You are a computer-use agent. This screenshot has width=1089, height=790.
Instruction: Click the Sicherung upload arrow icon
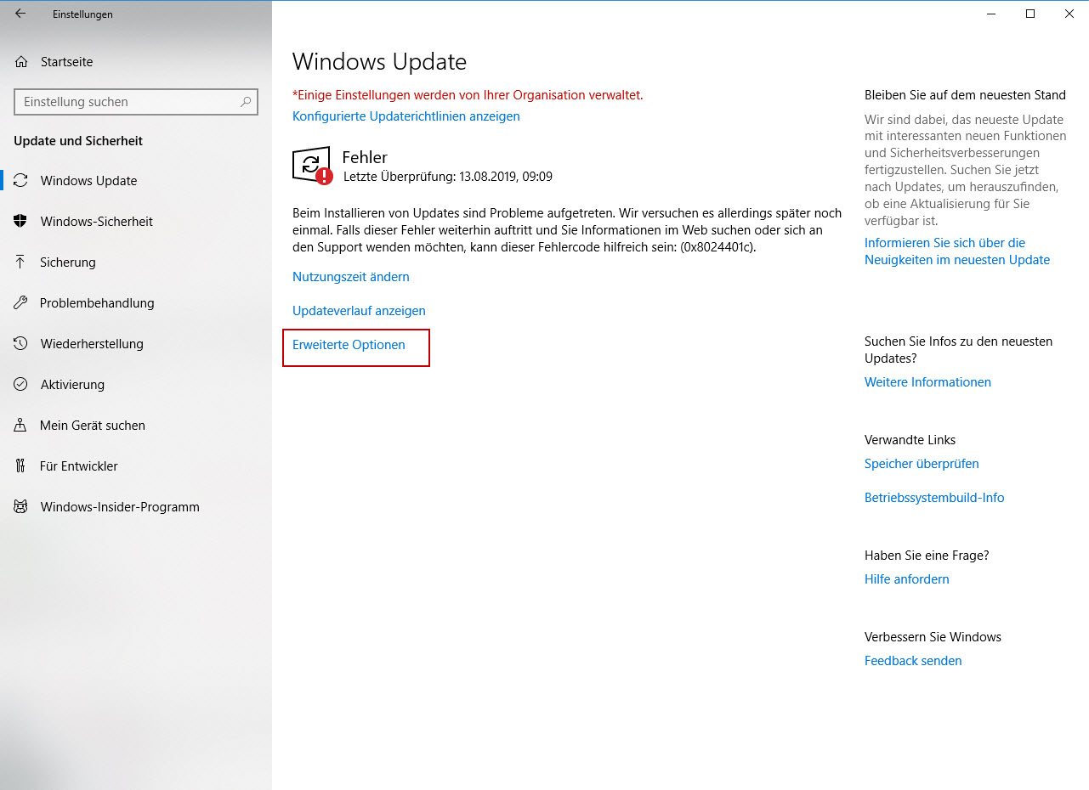click(x=20, y=262)
